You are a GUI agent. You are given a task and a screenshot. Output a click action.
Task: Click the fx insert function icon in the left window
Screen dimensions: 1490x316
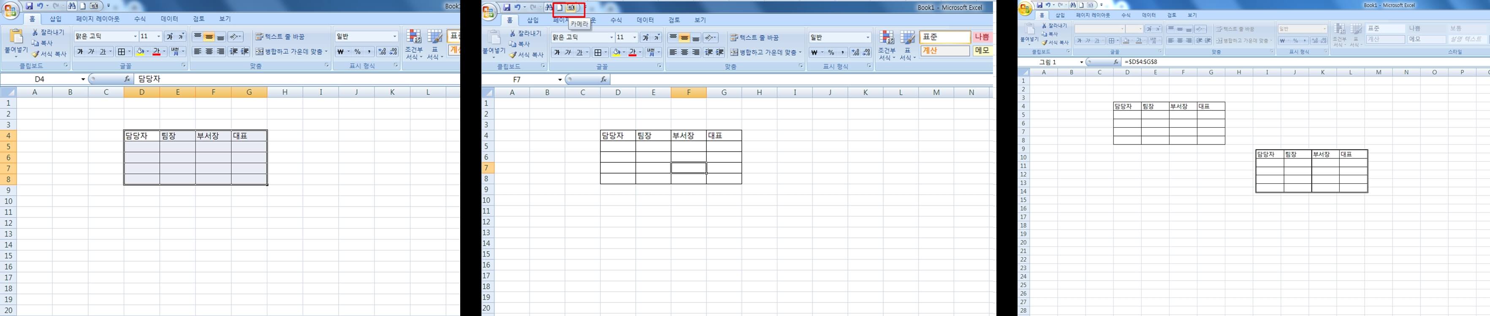pos(127,79)
